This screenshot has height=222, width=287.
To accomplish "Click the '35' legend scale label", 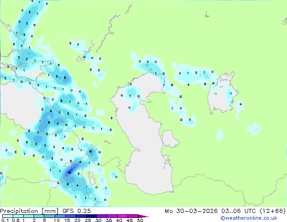I will [109, 220].
